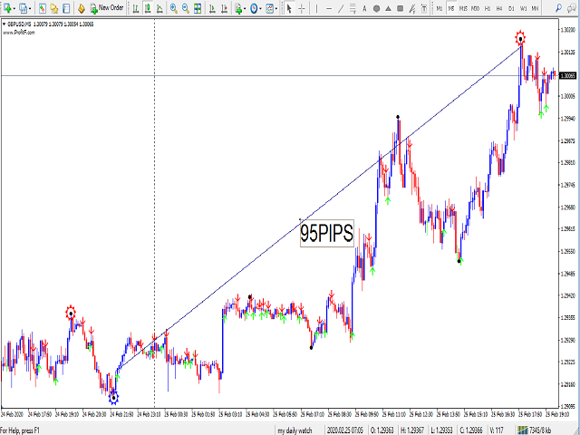Expand the new chart dropdown arrow
The image size is (580, 435).
click(x=14, y=8)
